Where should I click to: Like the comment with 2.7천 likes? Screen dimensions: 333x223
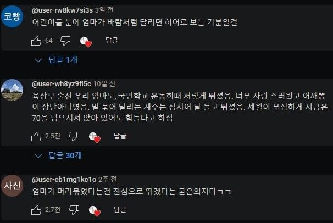pyautogui.click(x=36, y=210)
